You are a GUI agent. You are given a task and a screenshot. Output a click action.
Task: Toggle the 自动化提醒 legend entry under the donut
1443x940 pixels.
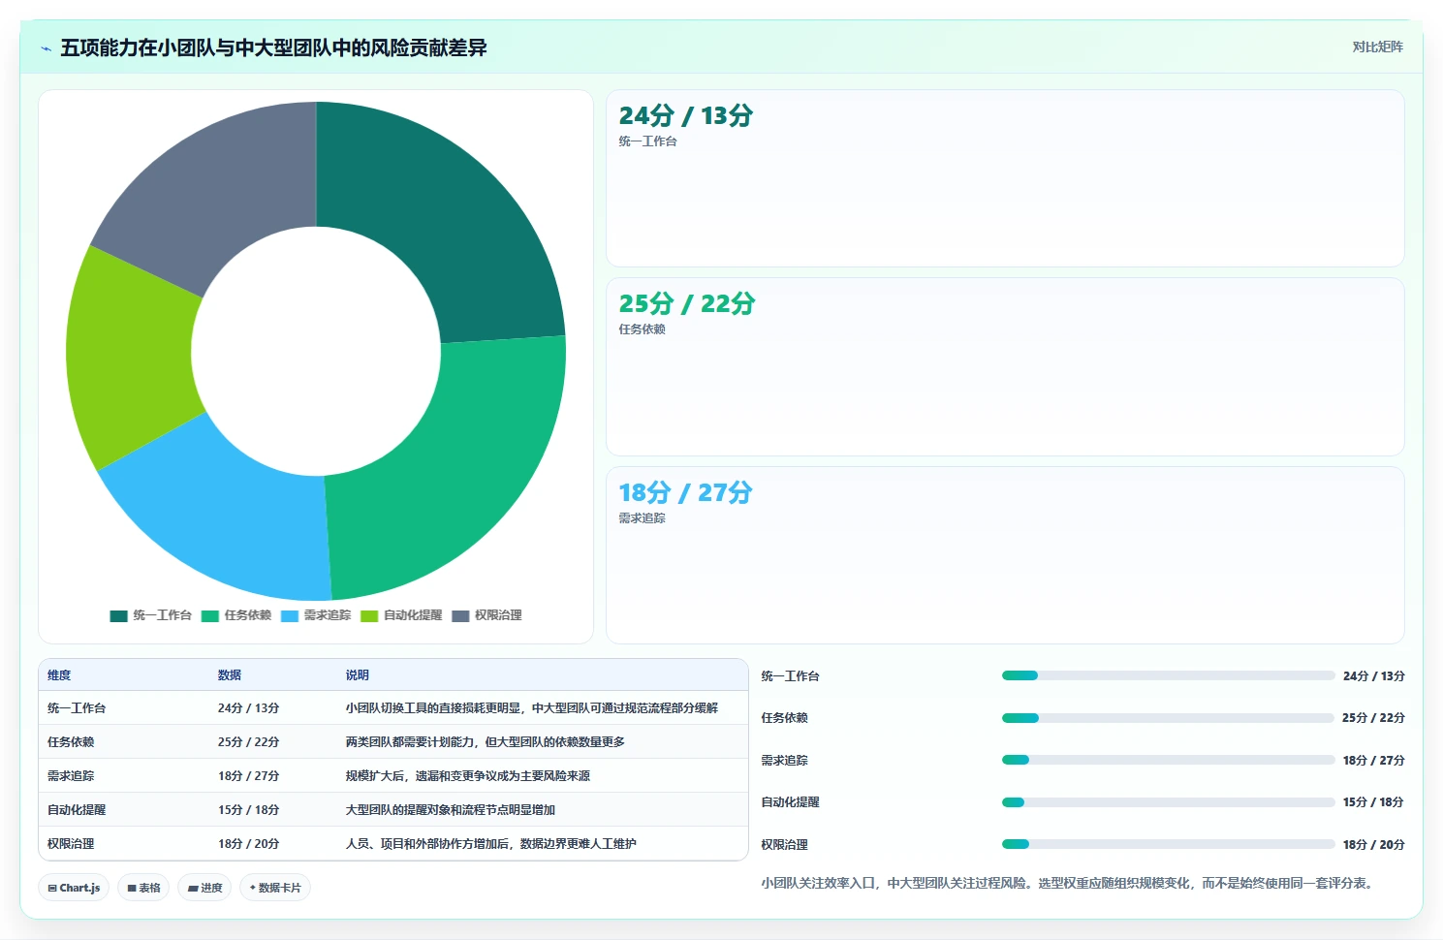pyautogui.click(x=401, y=615)
